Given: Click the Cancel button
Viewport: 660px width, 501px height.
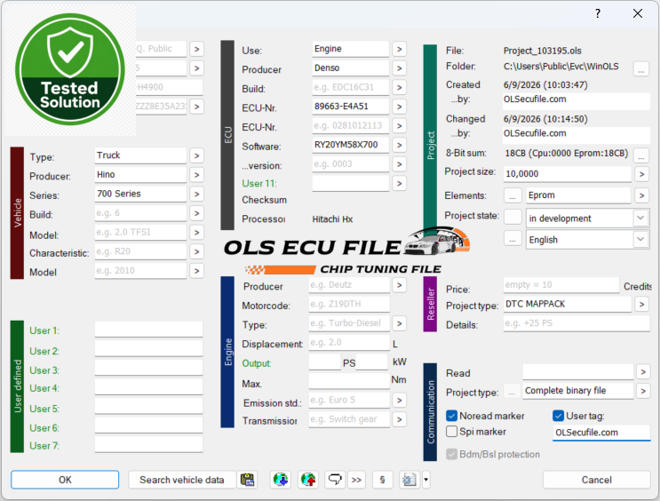Looking at the screenshot, I should (596, 480).
